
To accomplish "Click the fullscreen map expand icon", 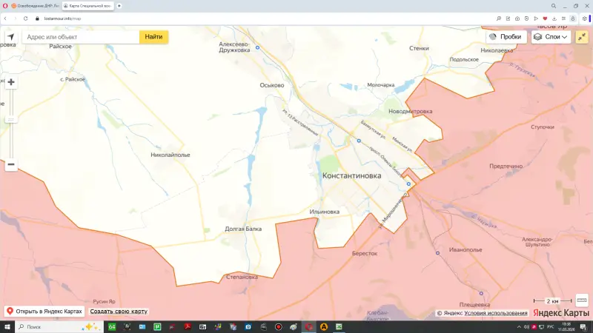I will point(580,36).
